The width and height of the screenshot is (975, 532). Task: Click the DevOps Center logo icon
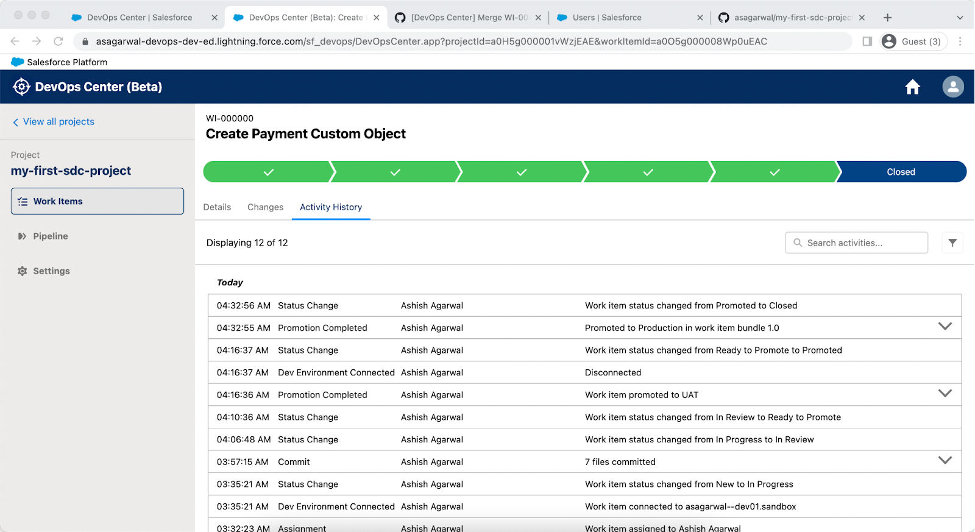[21, 87]
